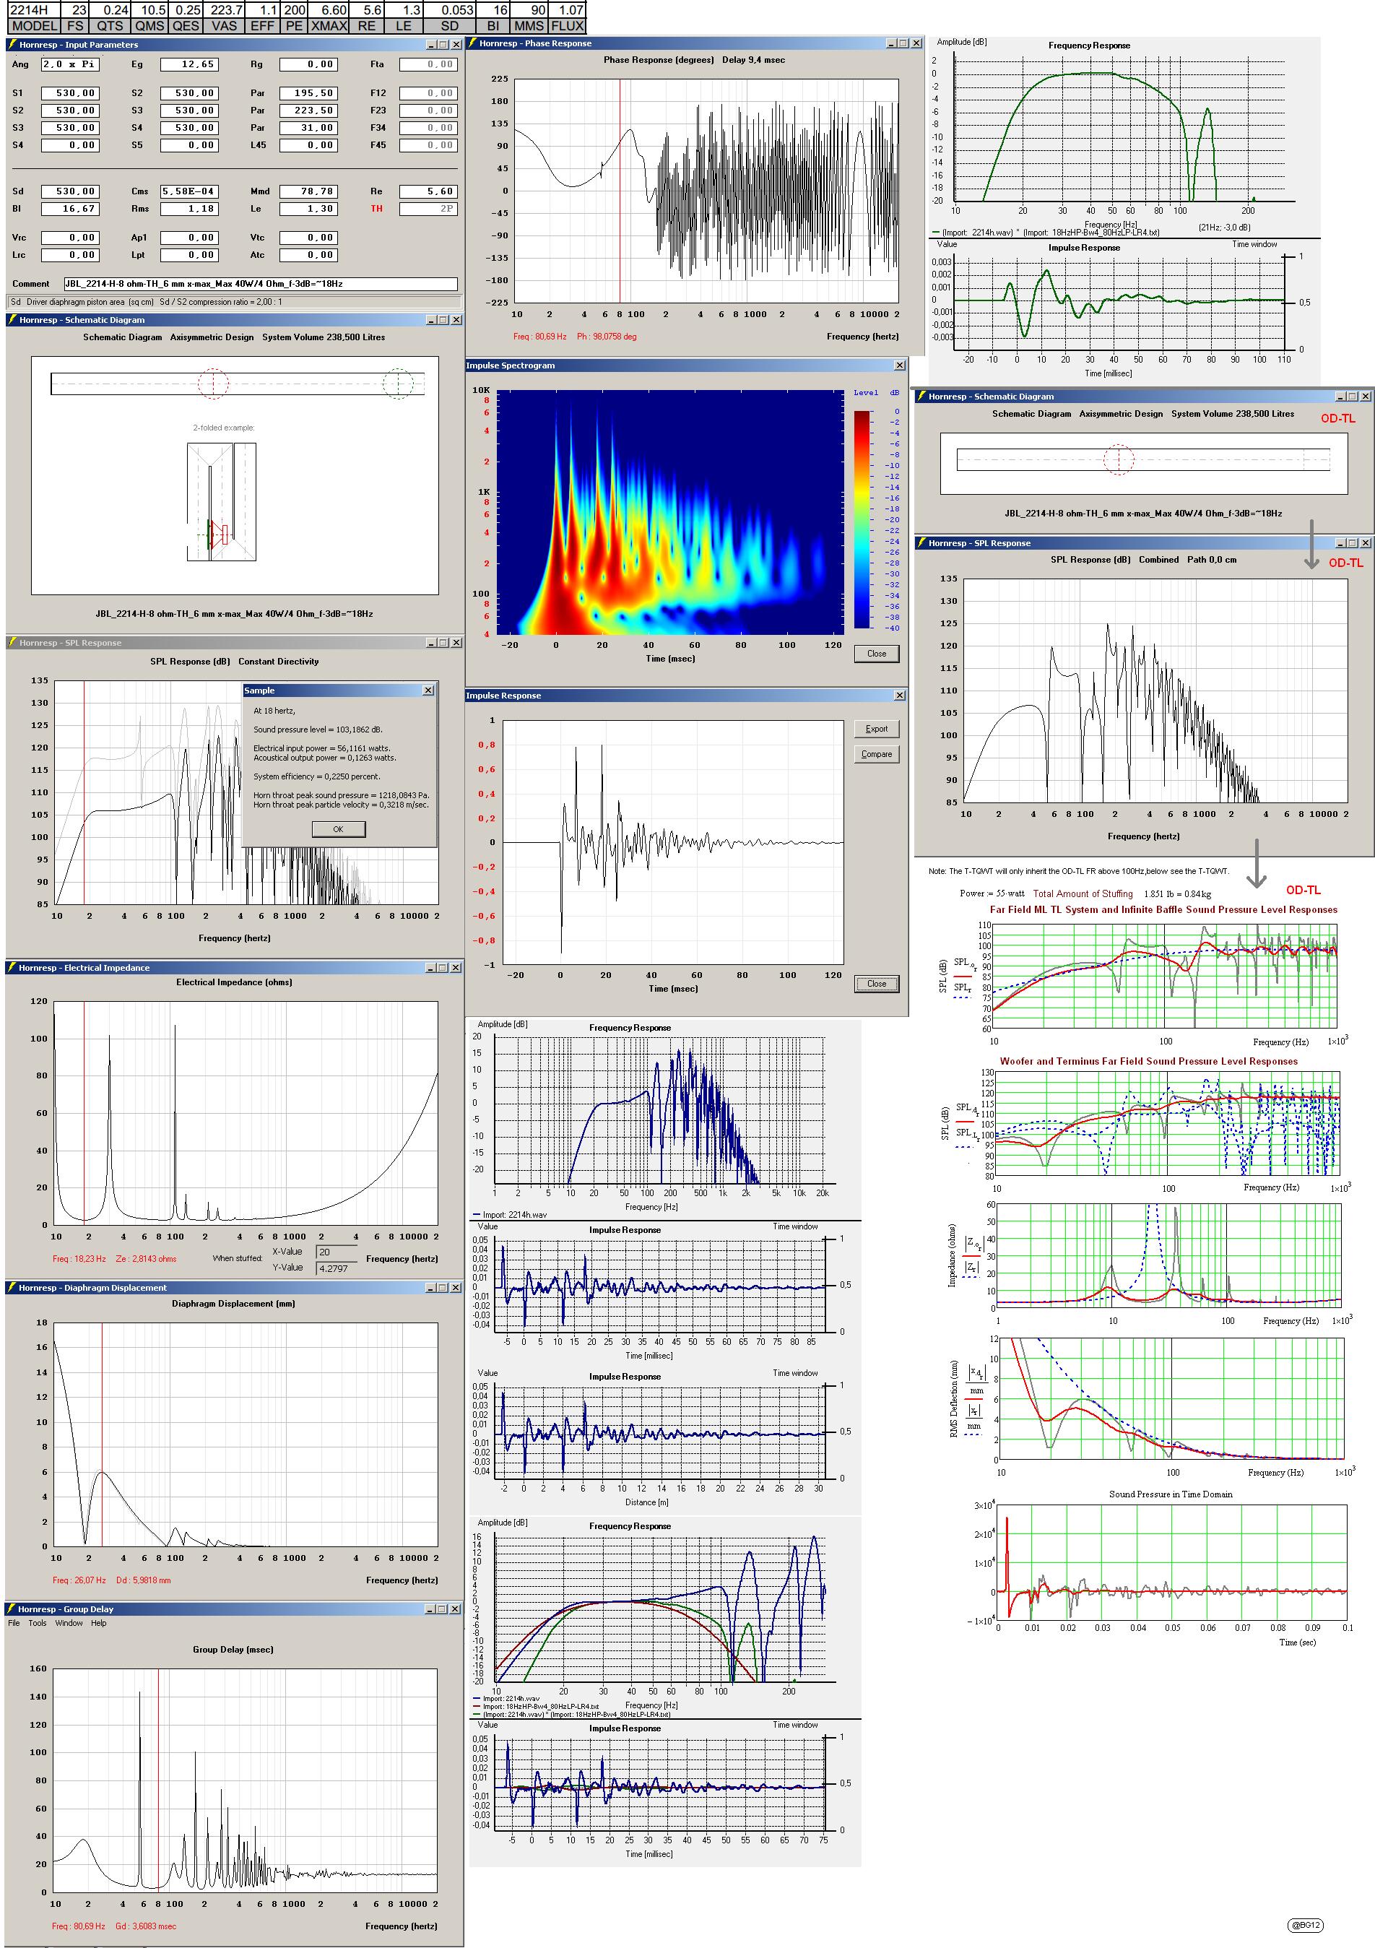Image resolution: width=1375 pixels, height=1948 pixels.
Task: Click the Eg input field showing 12,65
Action: 190,64
